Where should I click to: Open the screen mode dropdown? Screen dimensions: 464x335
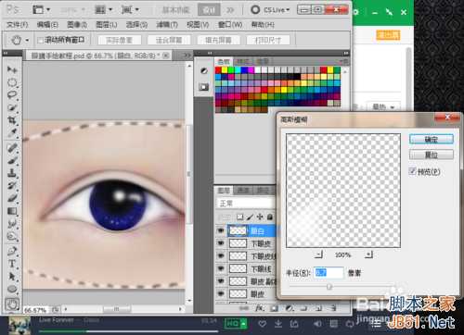click(x=130, y=10)
